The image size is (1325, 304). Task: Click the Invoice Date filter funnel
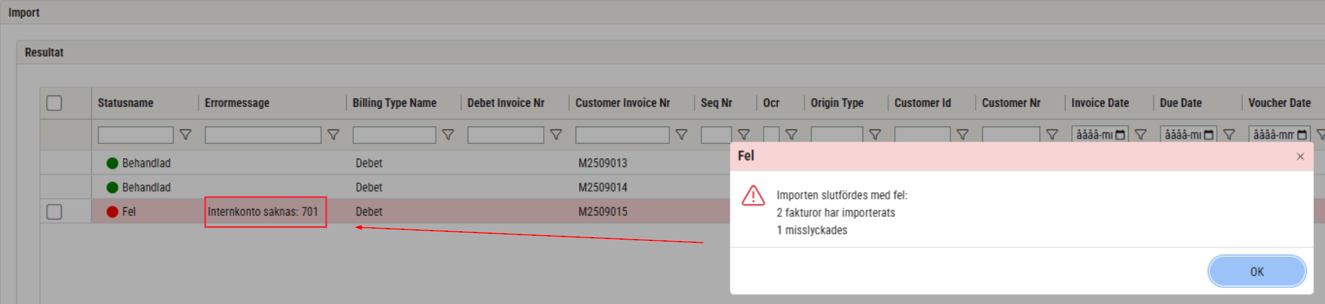[1140, 134]
